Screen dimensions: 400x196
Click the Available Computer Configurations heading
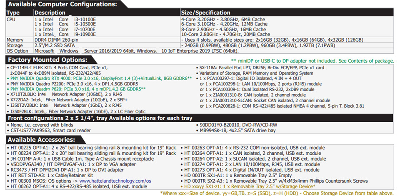click(x=62, y=5)
